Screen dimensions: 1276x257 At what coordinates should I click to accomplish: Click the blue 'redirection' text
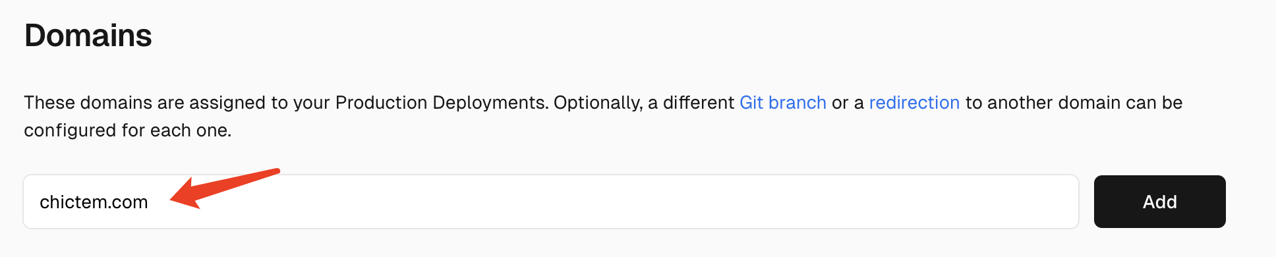click(x=914, y=103)
